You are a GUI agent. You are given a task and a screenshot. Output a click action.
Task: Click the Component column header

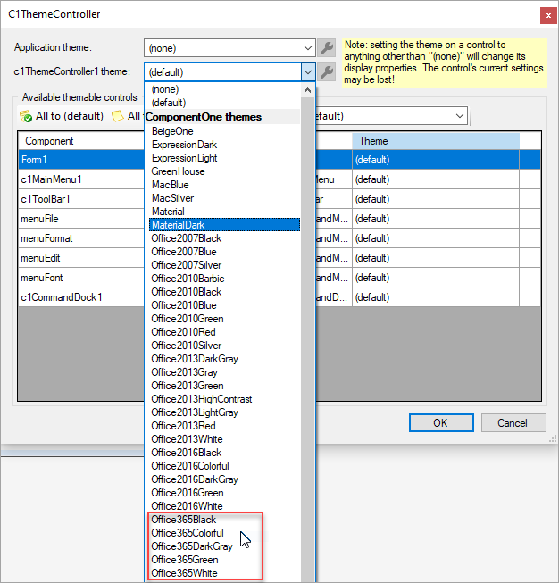click(x=80, y=141)
